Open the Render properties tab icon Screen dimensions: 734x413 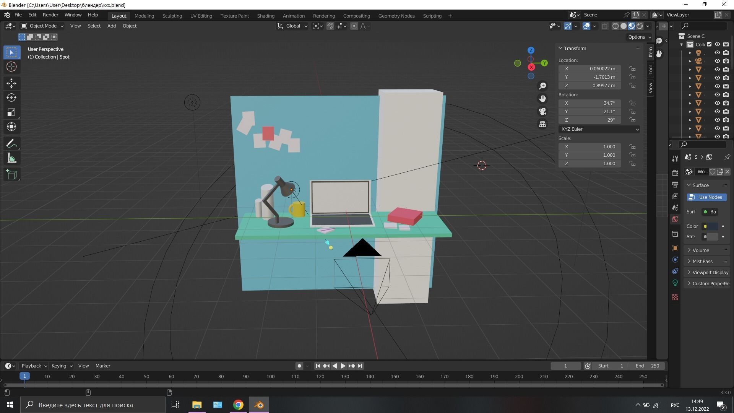(675, 173)
